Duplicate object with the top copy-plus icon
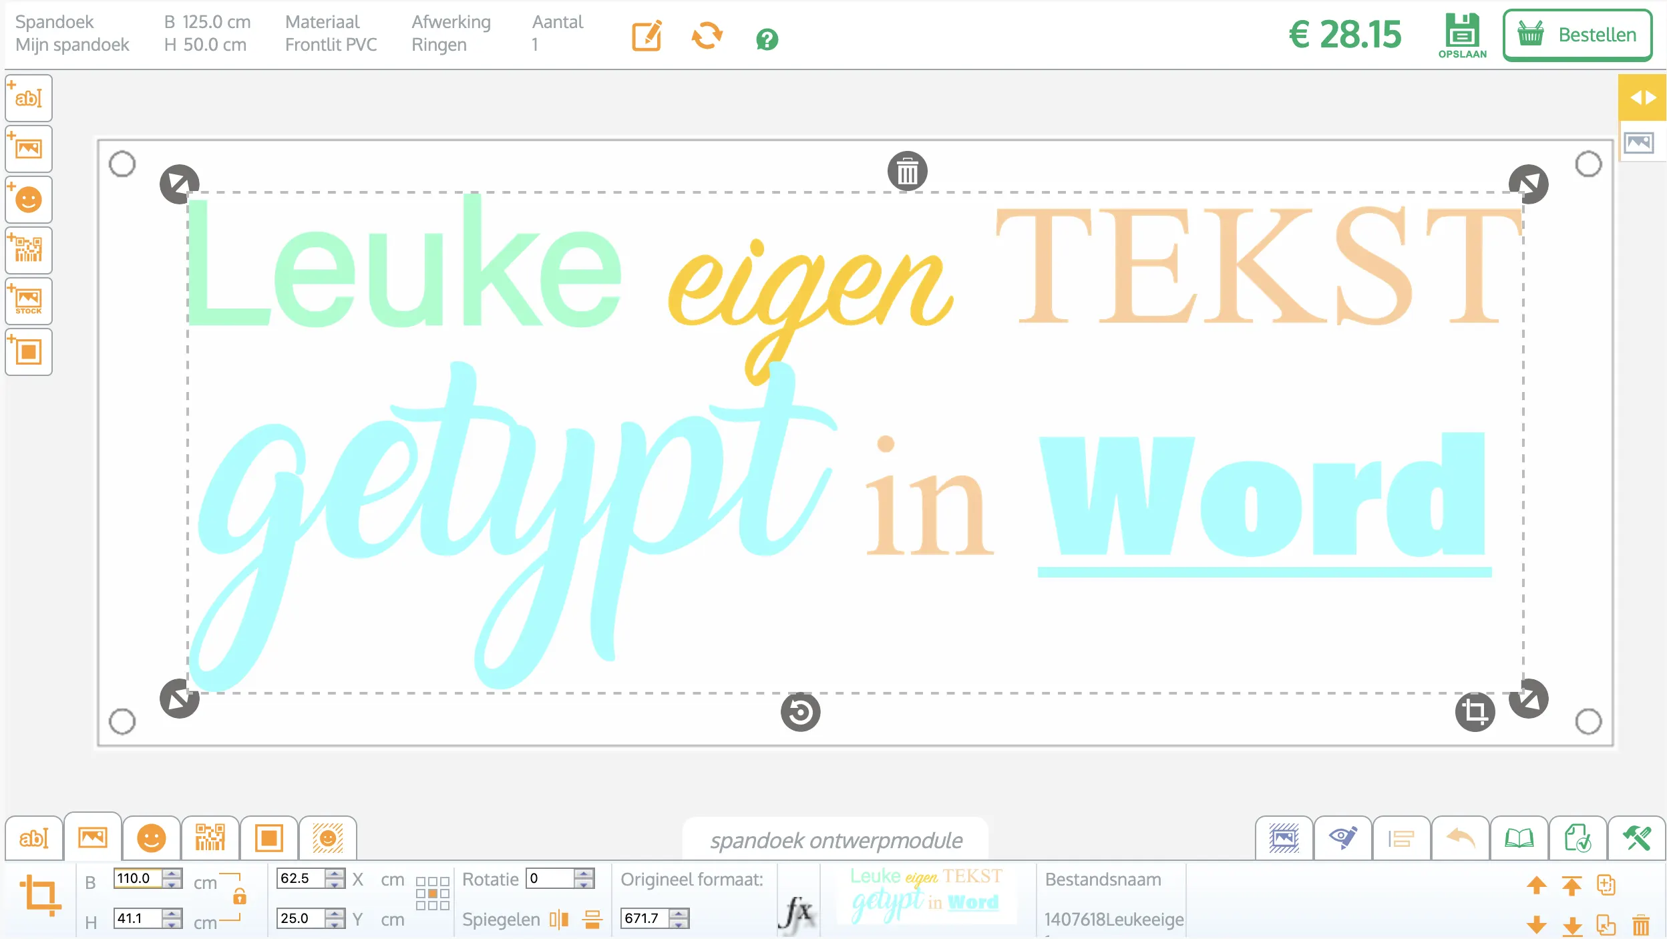This screenshot has width=1667, height=939. click(1606, 885)
